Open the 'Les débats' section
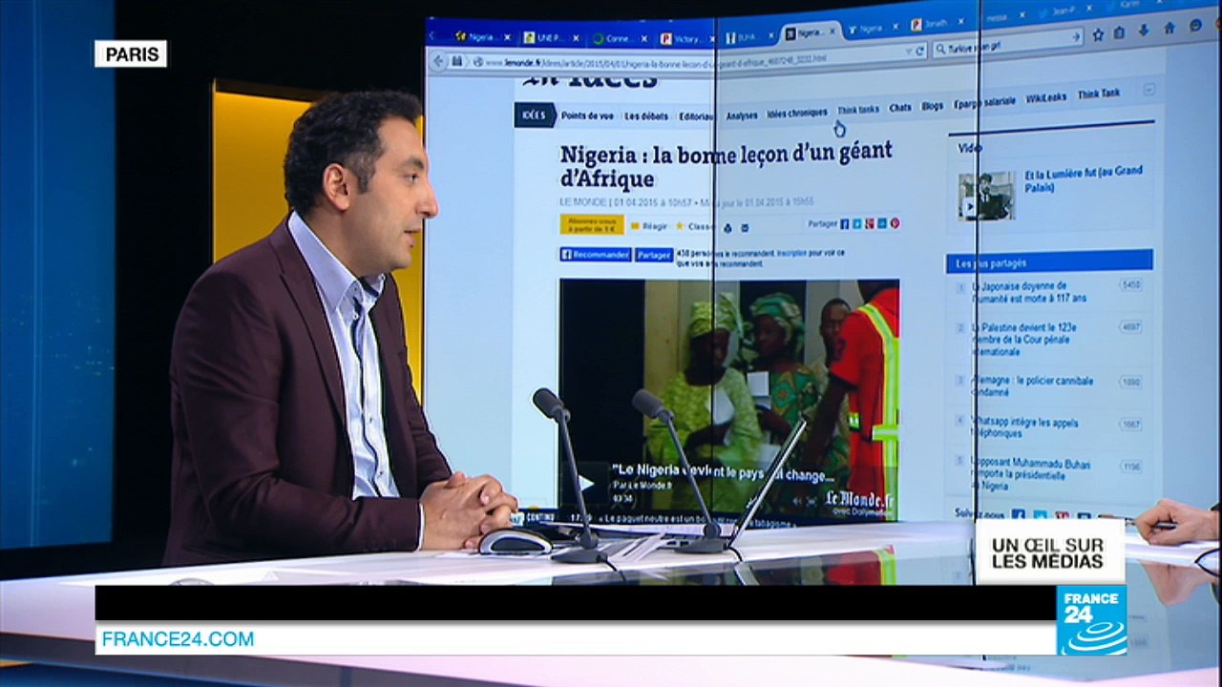 click(646, 116)
